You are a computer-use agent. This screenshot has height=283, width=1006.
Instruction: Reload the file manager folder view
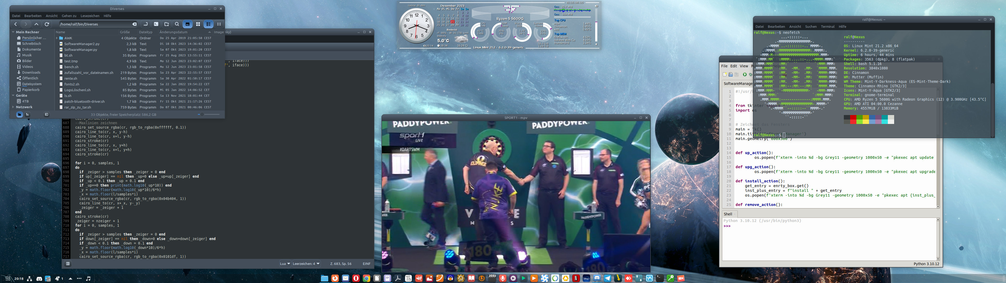(x=47, y=24)
